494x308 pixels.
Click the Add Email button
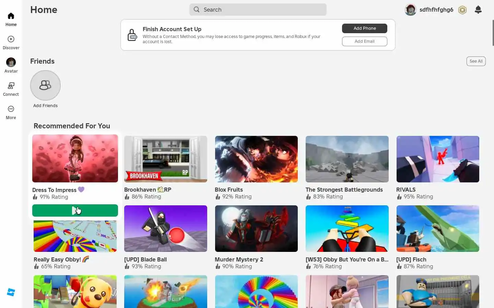pyautogui.click(x=365, y=41)
